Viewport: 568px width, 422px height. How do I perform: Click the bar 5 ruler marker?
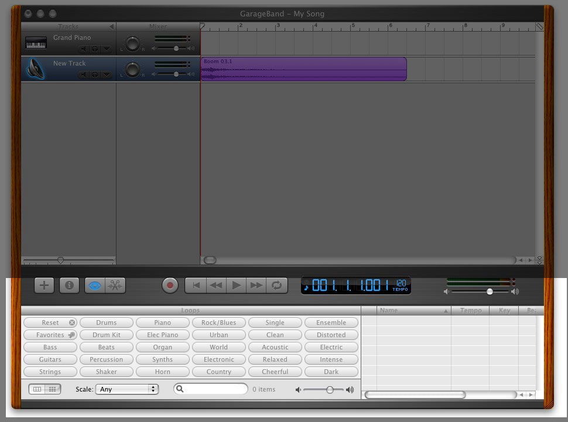point(353,26)
